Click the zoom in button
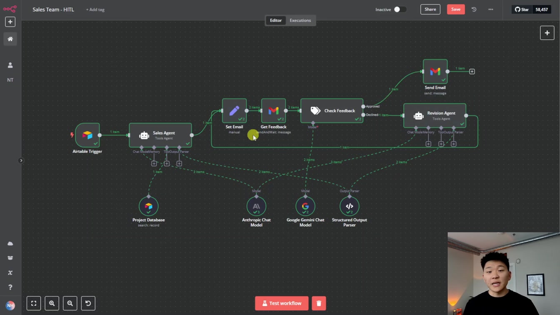The width and height of the screenshot is (560, 315). [x=52, y=303]
